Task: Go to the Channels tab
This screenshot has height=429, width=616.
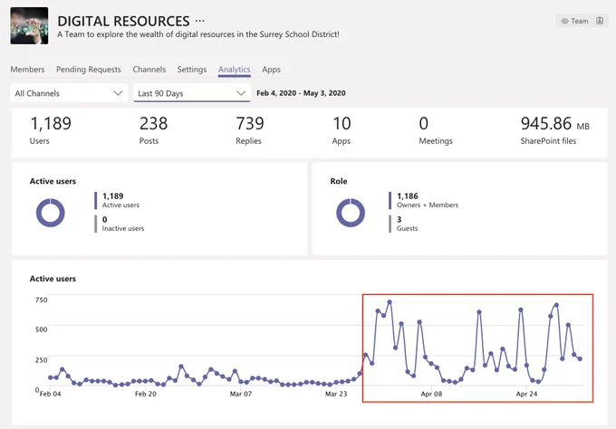Action: click(149, 70)
